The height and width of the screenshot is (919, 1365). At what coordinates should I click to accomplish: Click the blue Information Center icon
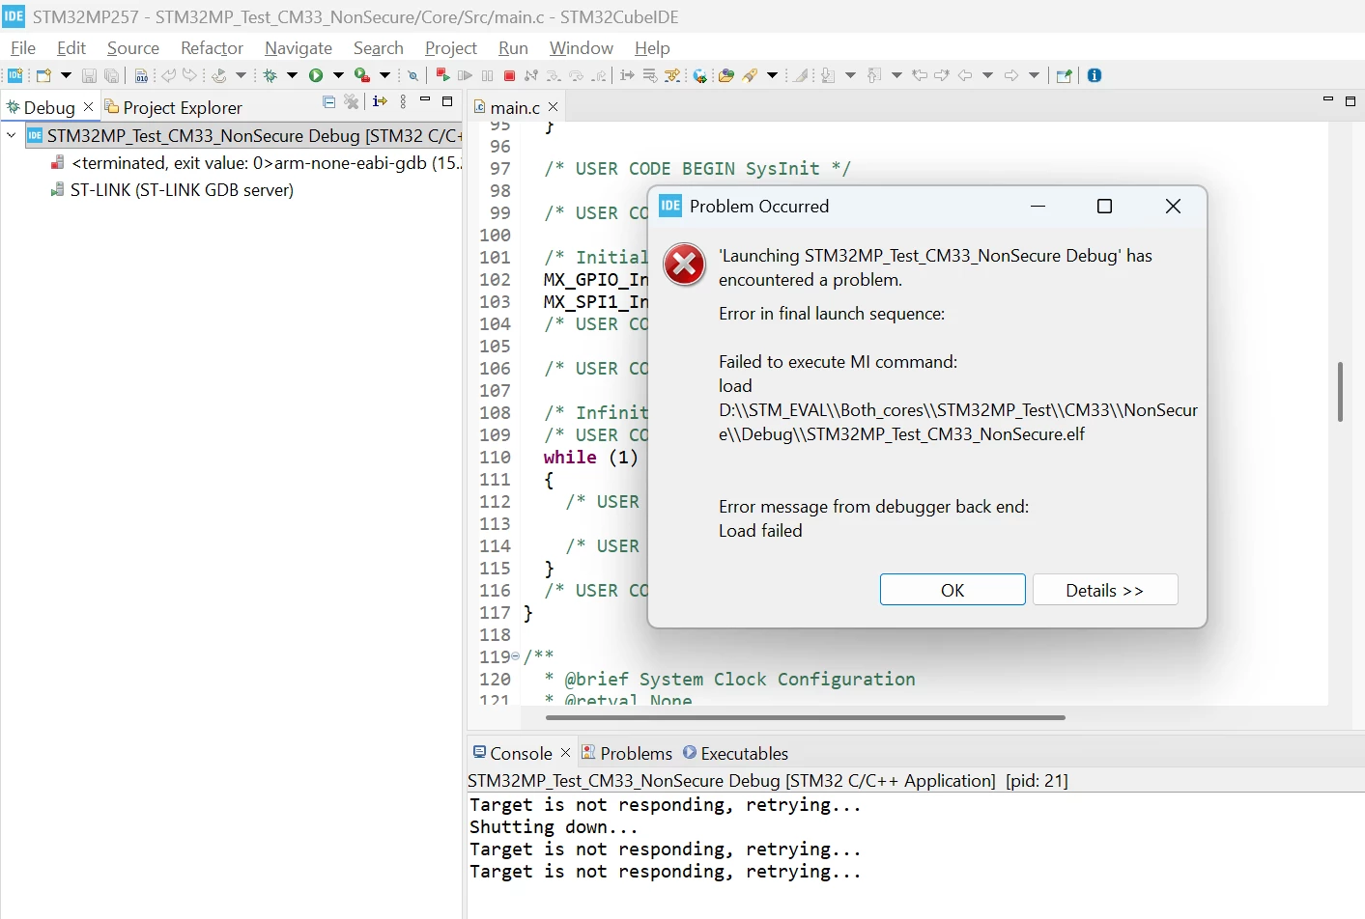(x=1095, y=75)
